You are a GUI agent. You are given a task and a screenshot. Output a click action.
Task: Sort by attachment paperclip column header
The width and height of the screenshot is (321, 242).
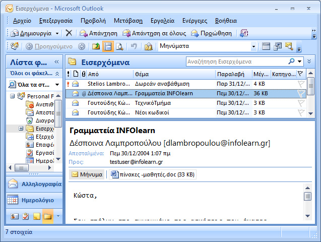(84, 74)
